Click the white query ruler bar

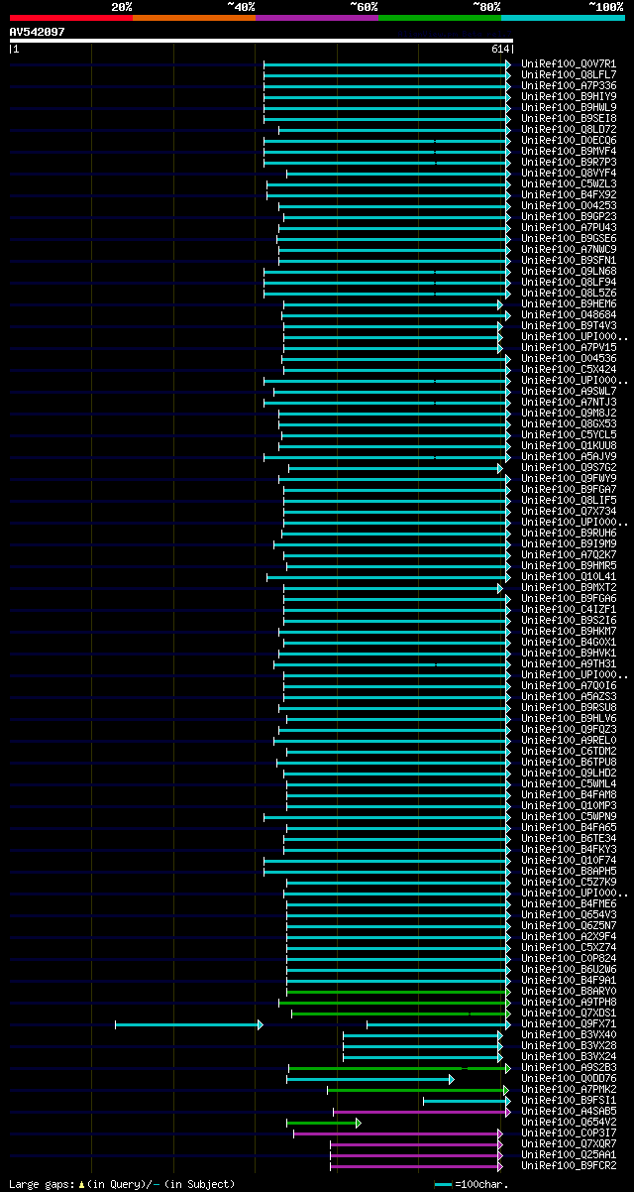(x=262, y=41)
